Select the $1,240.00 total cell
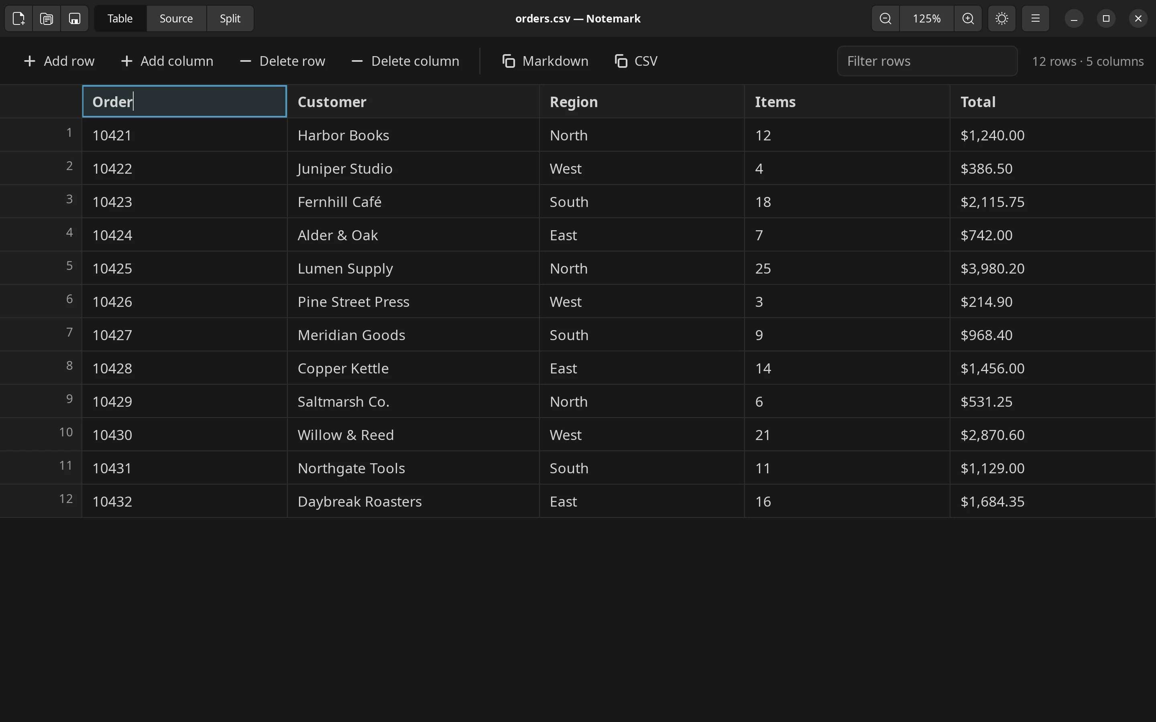The image size is (1156, 722). pos(1053,135)
